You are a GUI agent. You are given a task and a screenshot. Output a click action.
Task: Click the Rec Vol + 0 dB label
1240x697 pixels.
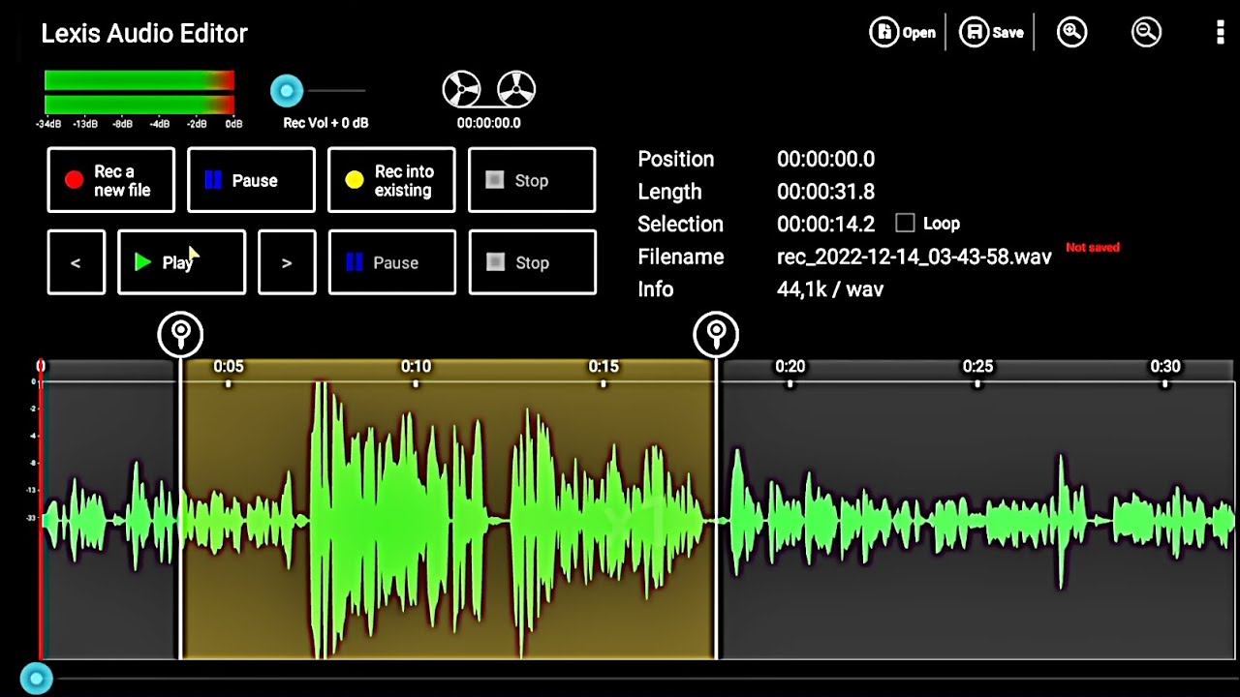click(x=325, y=123)
